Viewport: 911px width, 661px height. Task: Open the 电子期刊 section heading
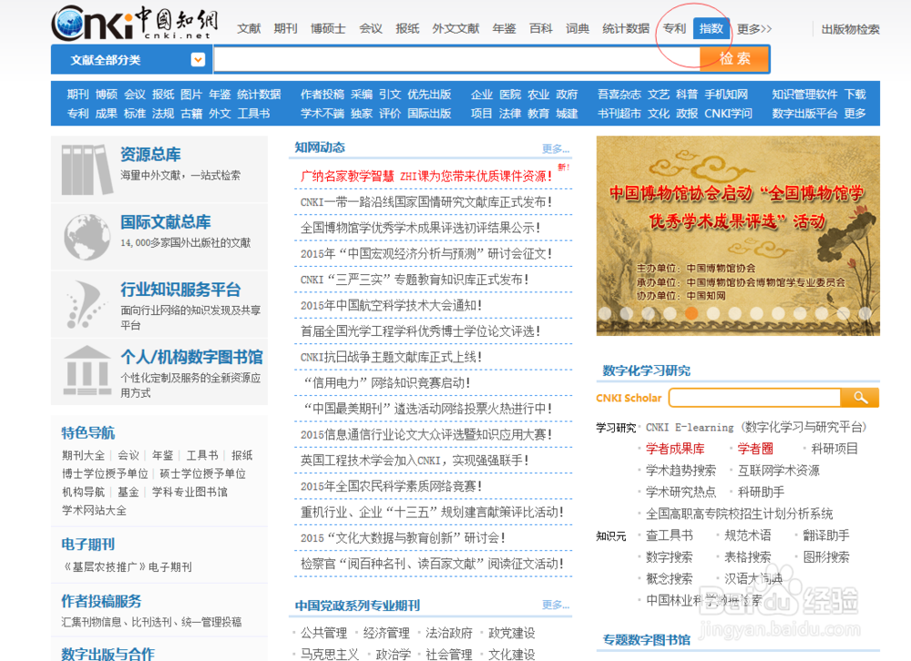pos(88,544)
